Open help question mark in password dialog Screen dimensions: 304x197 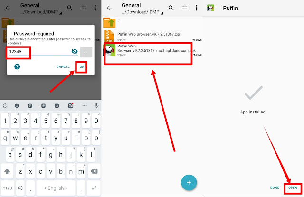pos(17,67)
